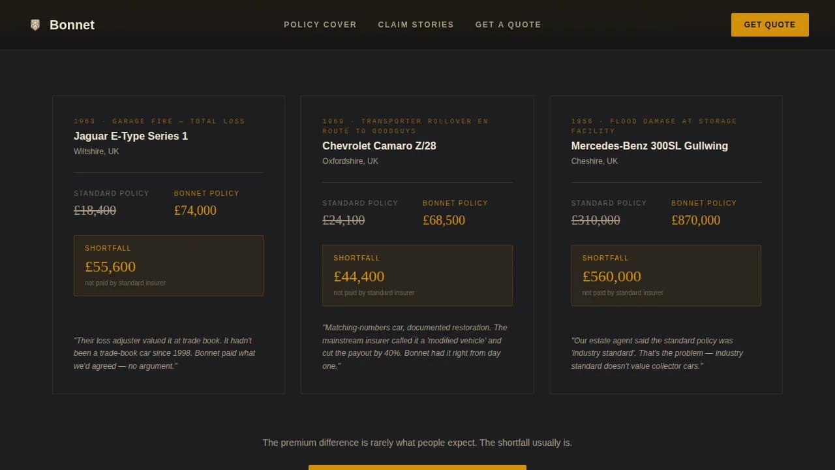Click the struck-through £310,000 standard policy figure
Viewport: 835px width, 470px height.
(596, 220)
